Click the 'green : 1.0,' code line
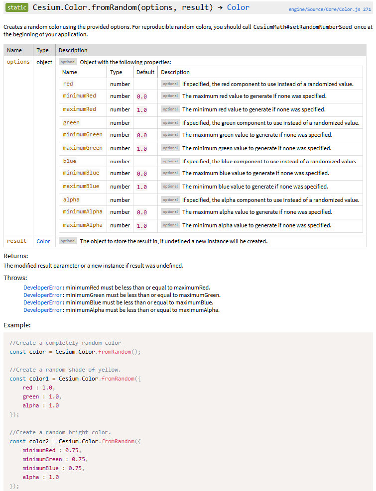 (42, 396)
